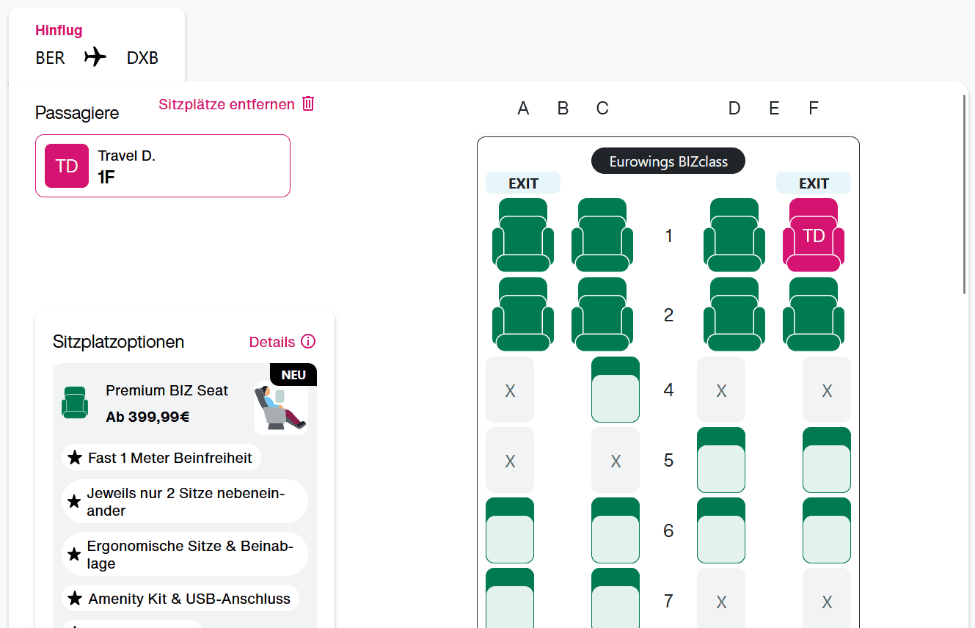Pick seat 2A in BIZclass

tap(522, 315)
